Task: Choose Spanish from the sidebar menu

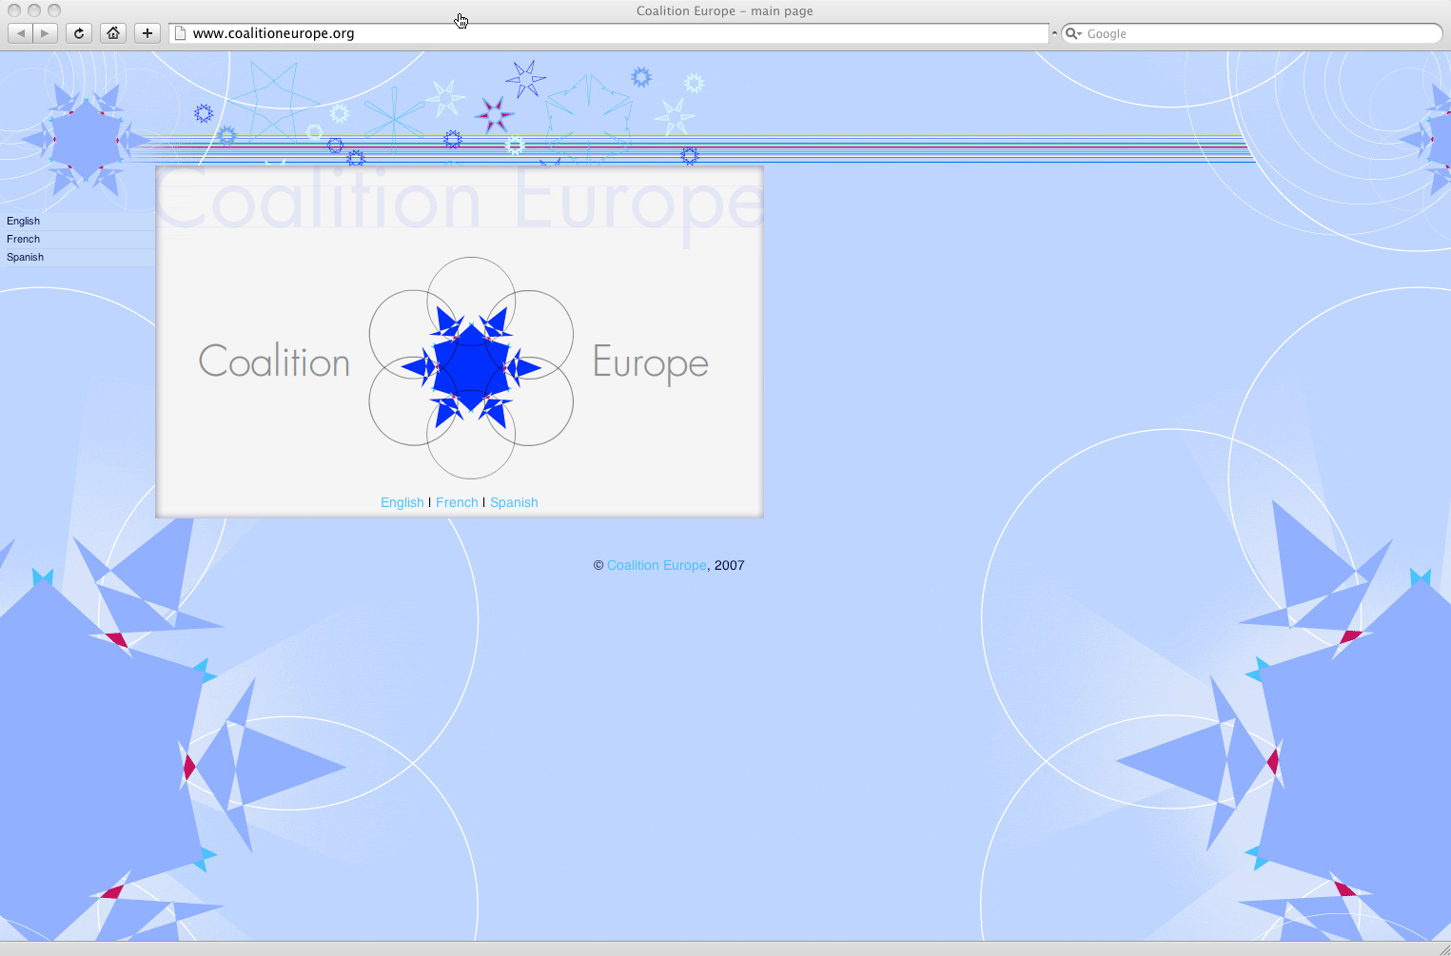Action: (x=26, y=257)
